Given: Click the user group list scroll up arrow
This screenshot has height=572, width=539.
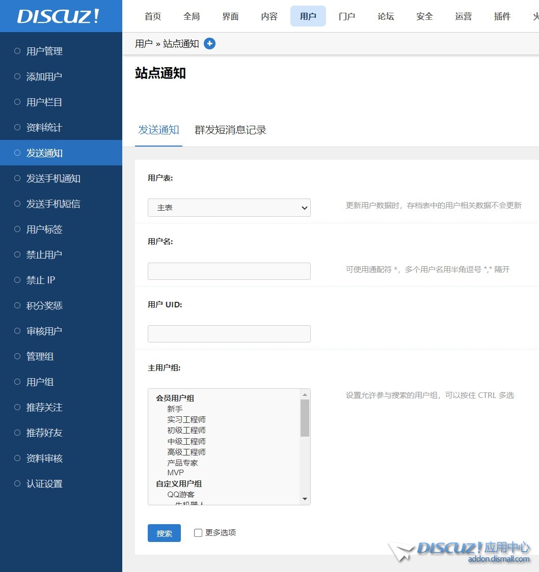Looking at the screenshot, I should coord(305,394).
